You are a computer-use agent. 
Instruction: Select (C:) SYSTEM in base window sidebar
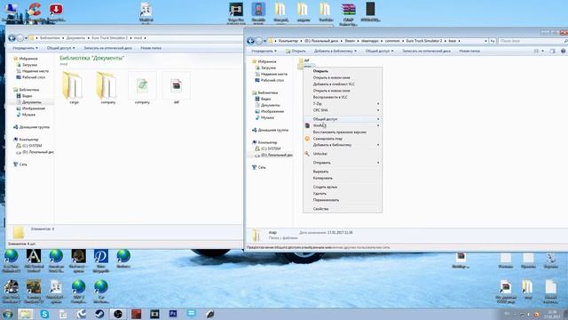click(x=271, y=148)
